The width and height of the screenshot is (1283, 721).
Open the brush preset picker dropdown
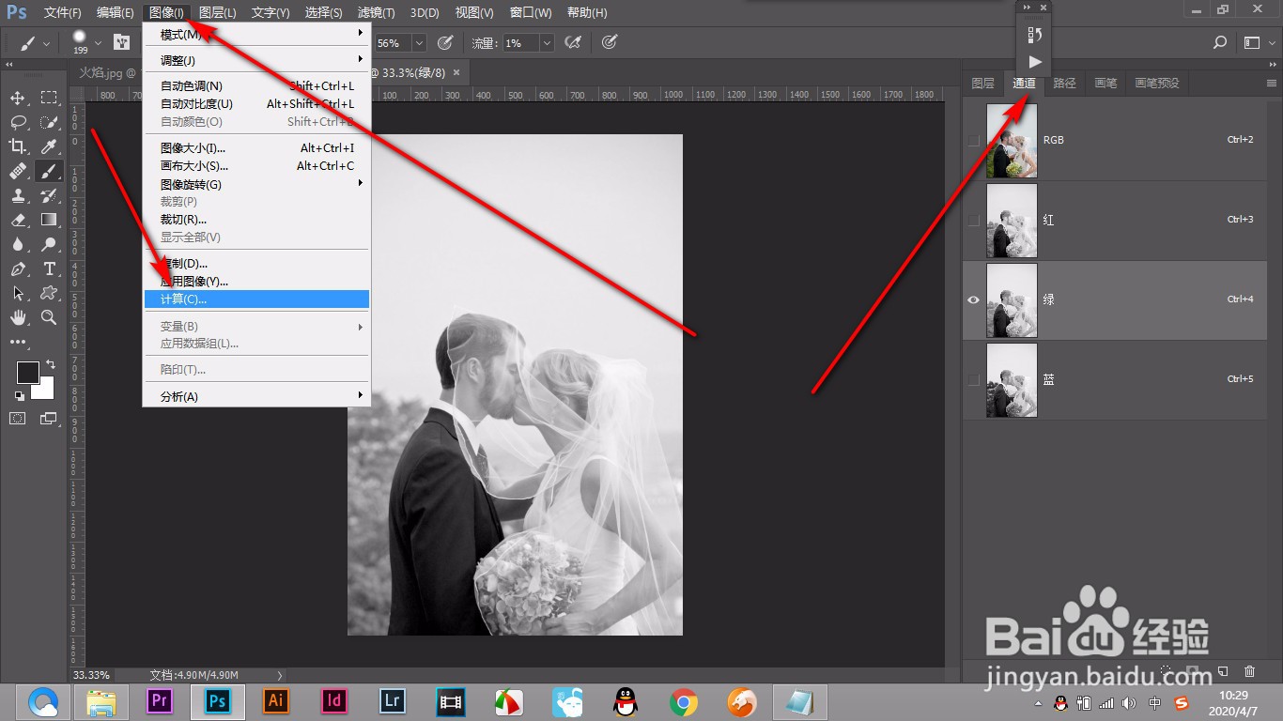click(98, 43)
